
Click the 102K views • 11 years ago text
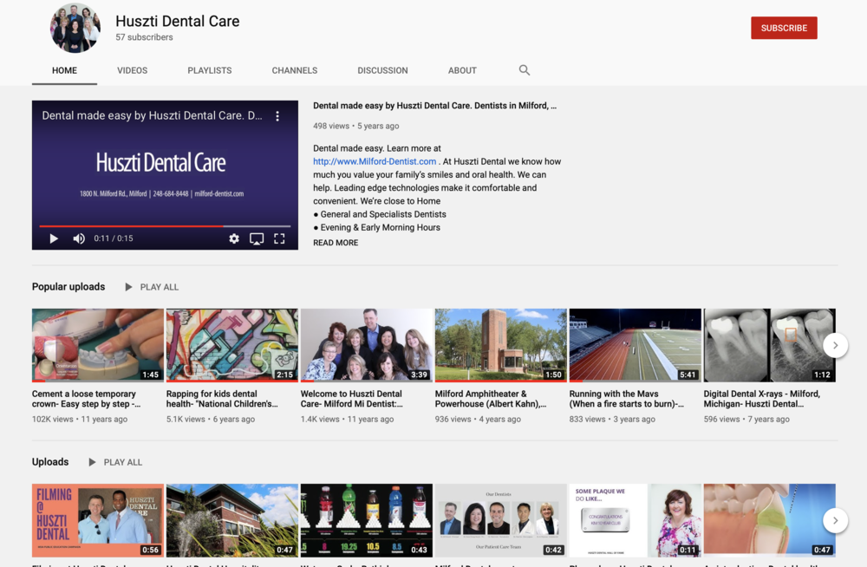pos(80,420)
